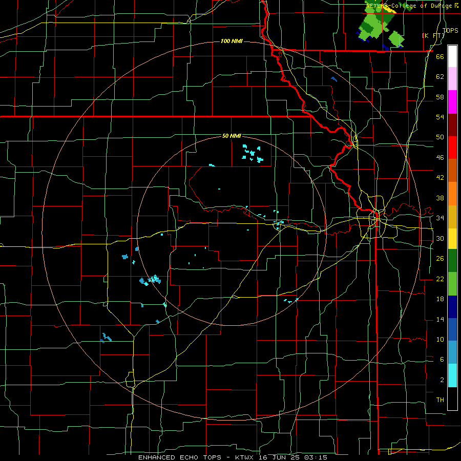Click the navy blue legend segment
Image resolution: width=461 pixels, height=461 pixels.
point(452,307)
